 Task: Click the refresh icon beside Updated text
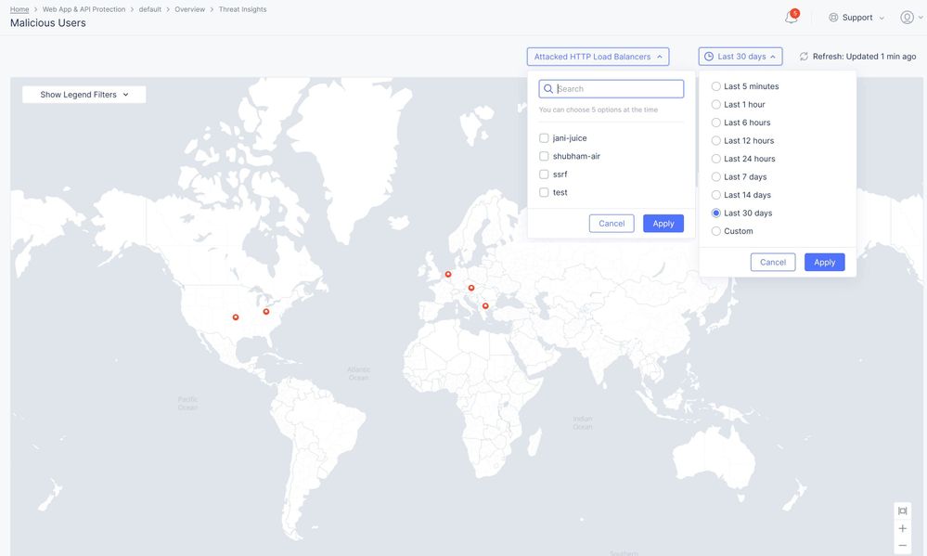[804, 57]
